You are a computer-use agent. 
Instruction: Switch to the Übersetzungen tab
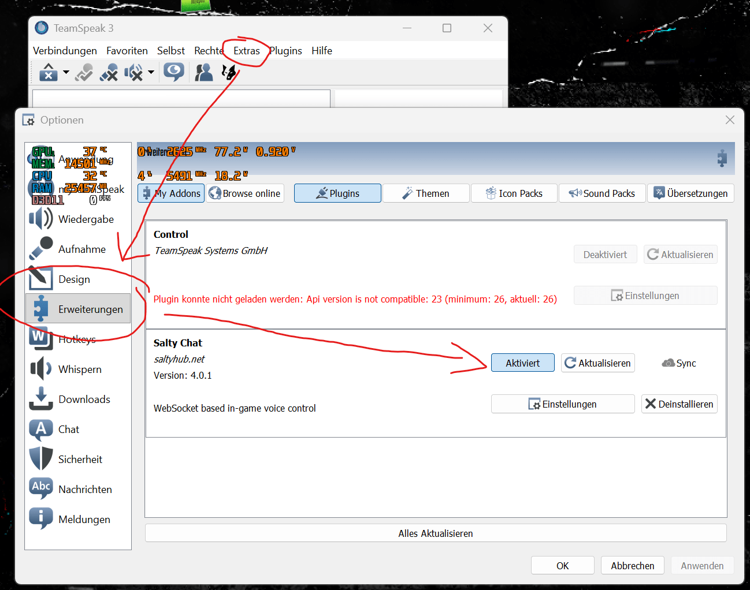click(690, 193)
